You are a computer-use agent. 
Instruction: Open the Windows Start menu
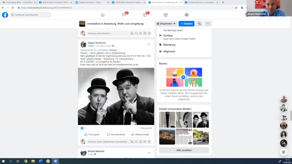[x=3, y=161]
